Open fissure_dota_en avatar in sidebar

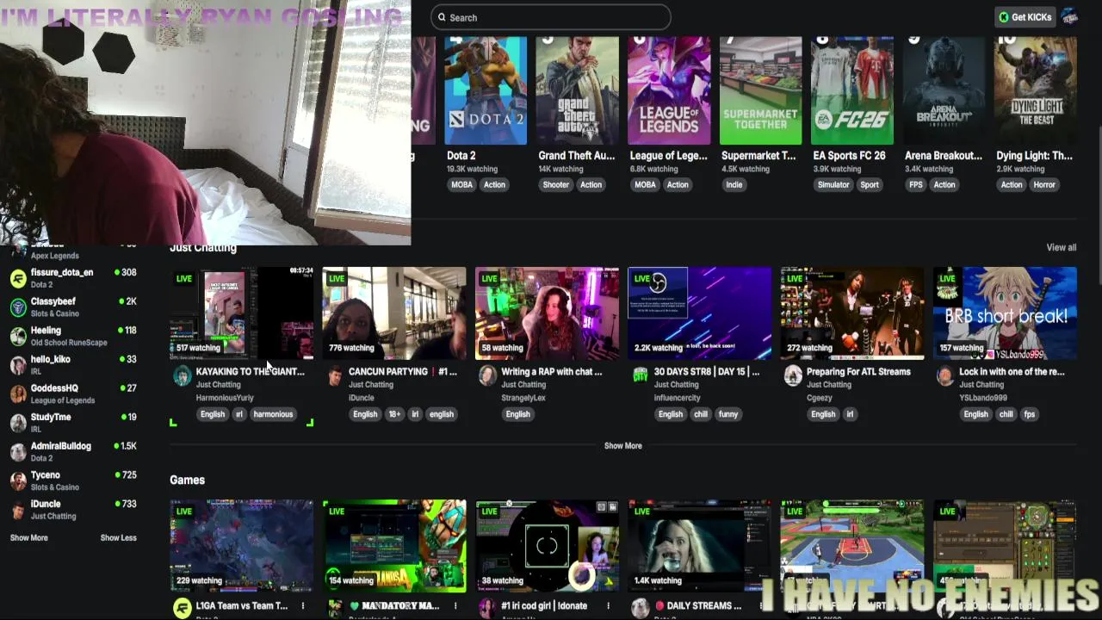pos(18,277)
